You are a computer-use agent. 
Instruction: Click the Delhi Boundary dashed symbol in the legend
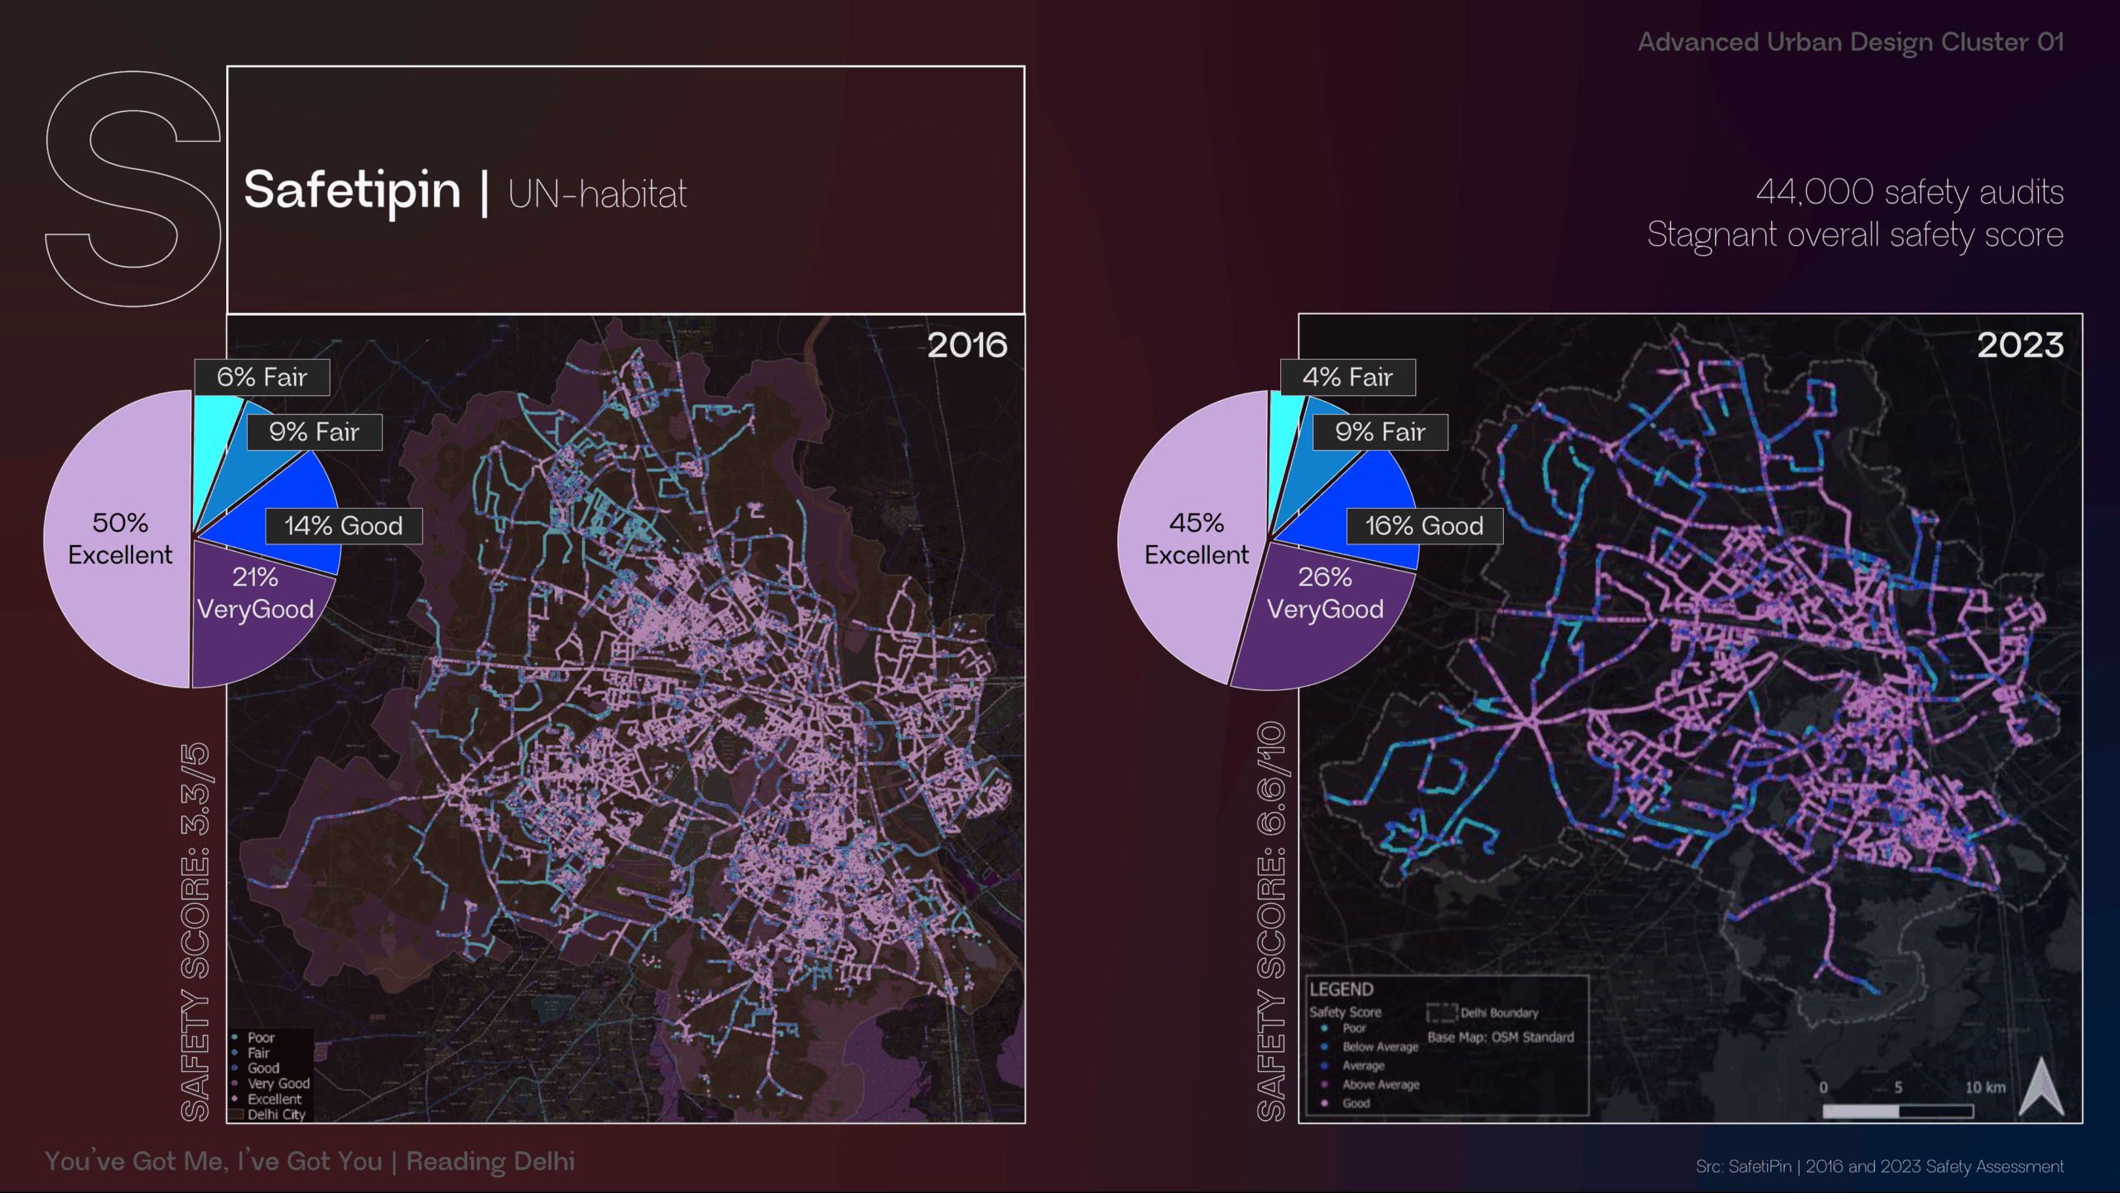tap(1442, 1012)
